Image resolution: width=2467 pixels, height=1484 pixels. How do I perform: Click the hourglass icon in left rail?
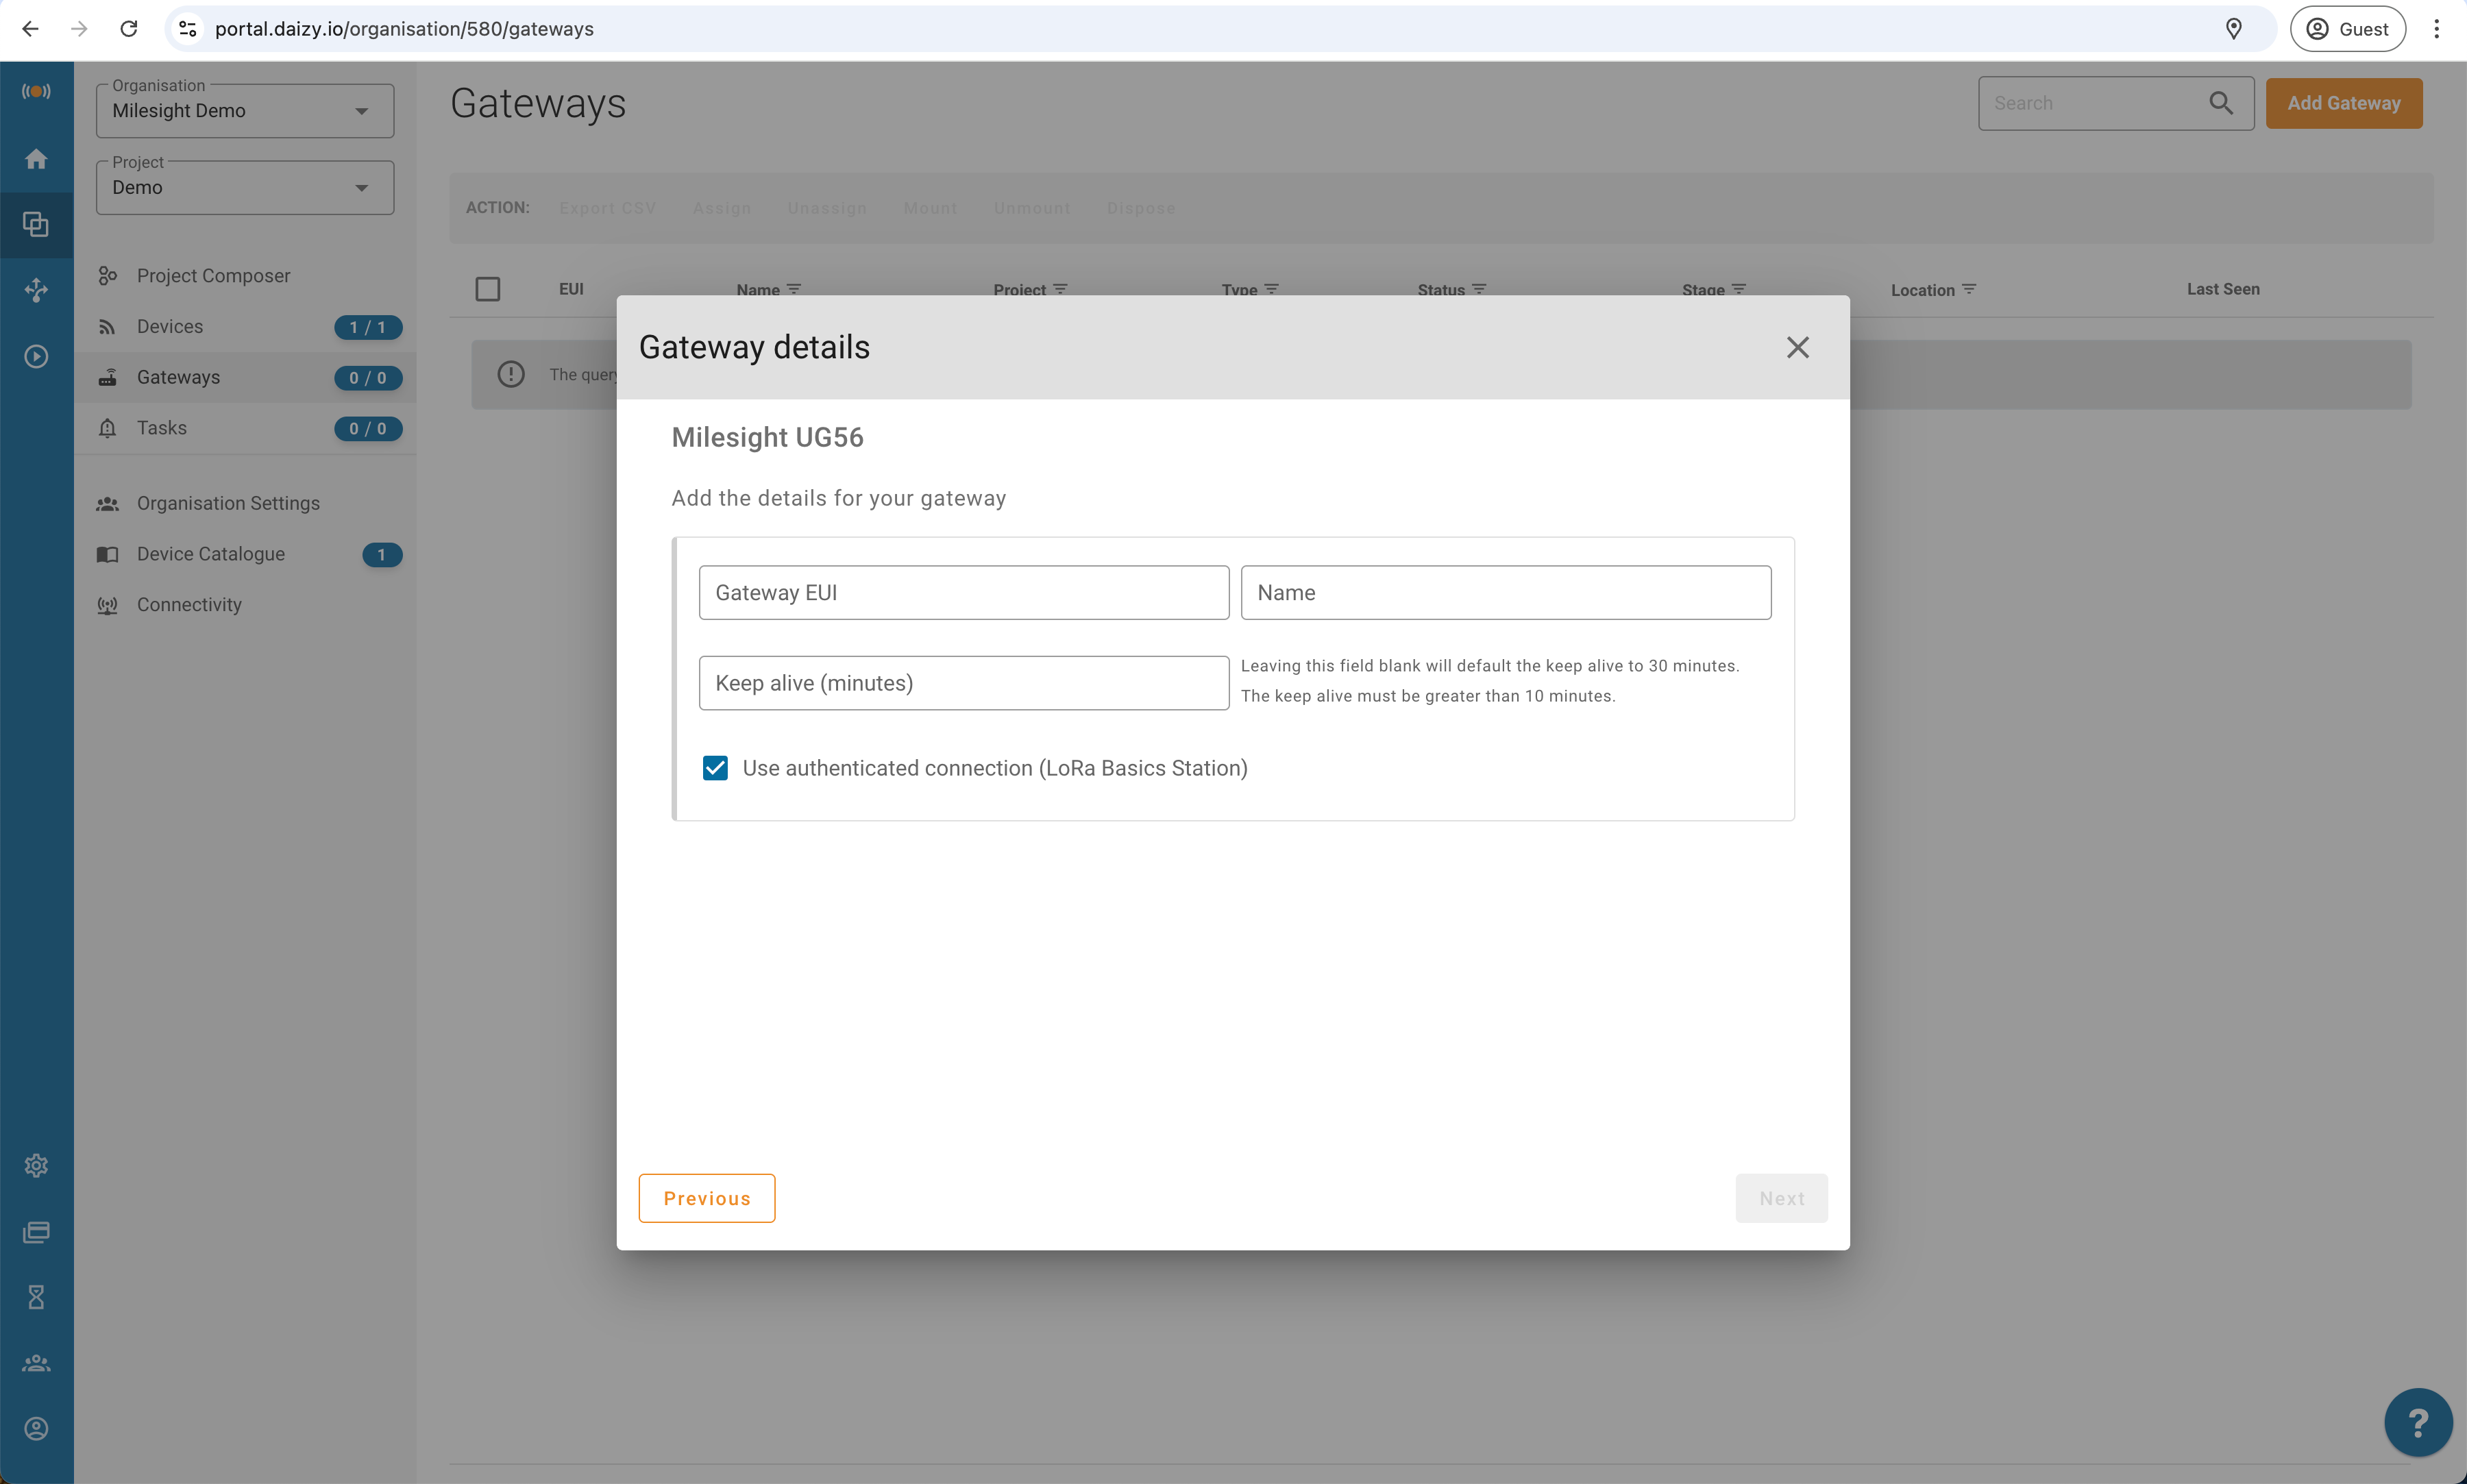pyautogui.click(x=36, y=1297)
